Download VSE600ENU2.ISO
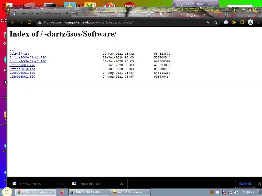 [x=22, y=77]
